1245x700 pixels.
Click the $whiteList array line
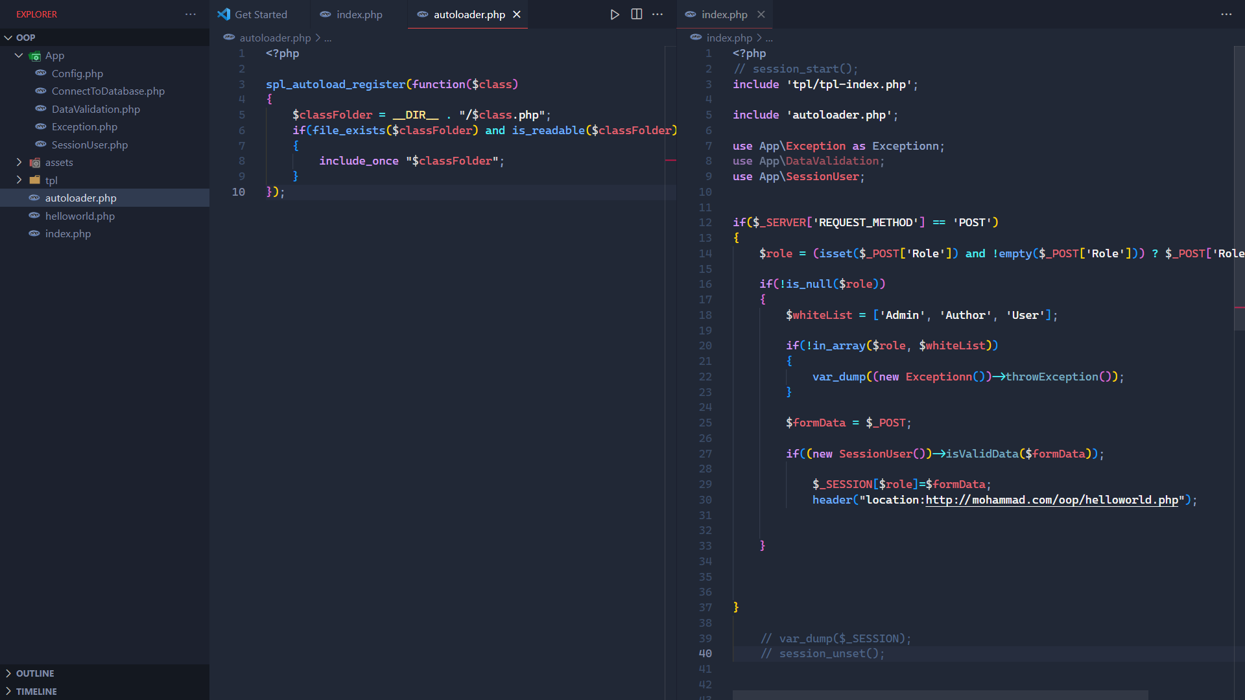[921, 315]
